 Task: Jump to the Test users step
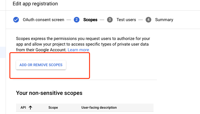click(x=126, y=20)
